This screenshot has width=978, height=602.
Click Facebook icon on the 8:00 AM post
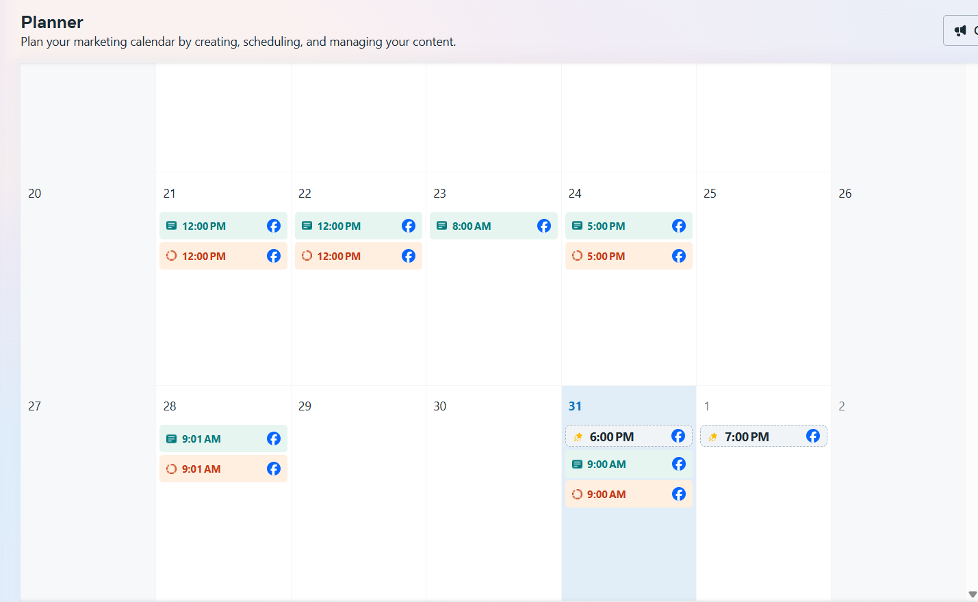pyautogui.click(x=544, y=226)
